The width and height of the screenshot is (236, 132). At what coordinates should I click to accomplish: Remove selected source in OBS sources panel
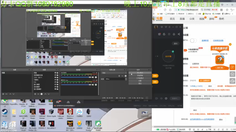38,94
